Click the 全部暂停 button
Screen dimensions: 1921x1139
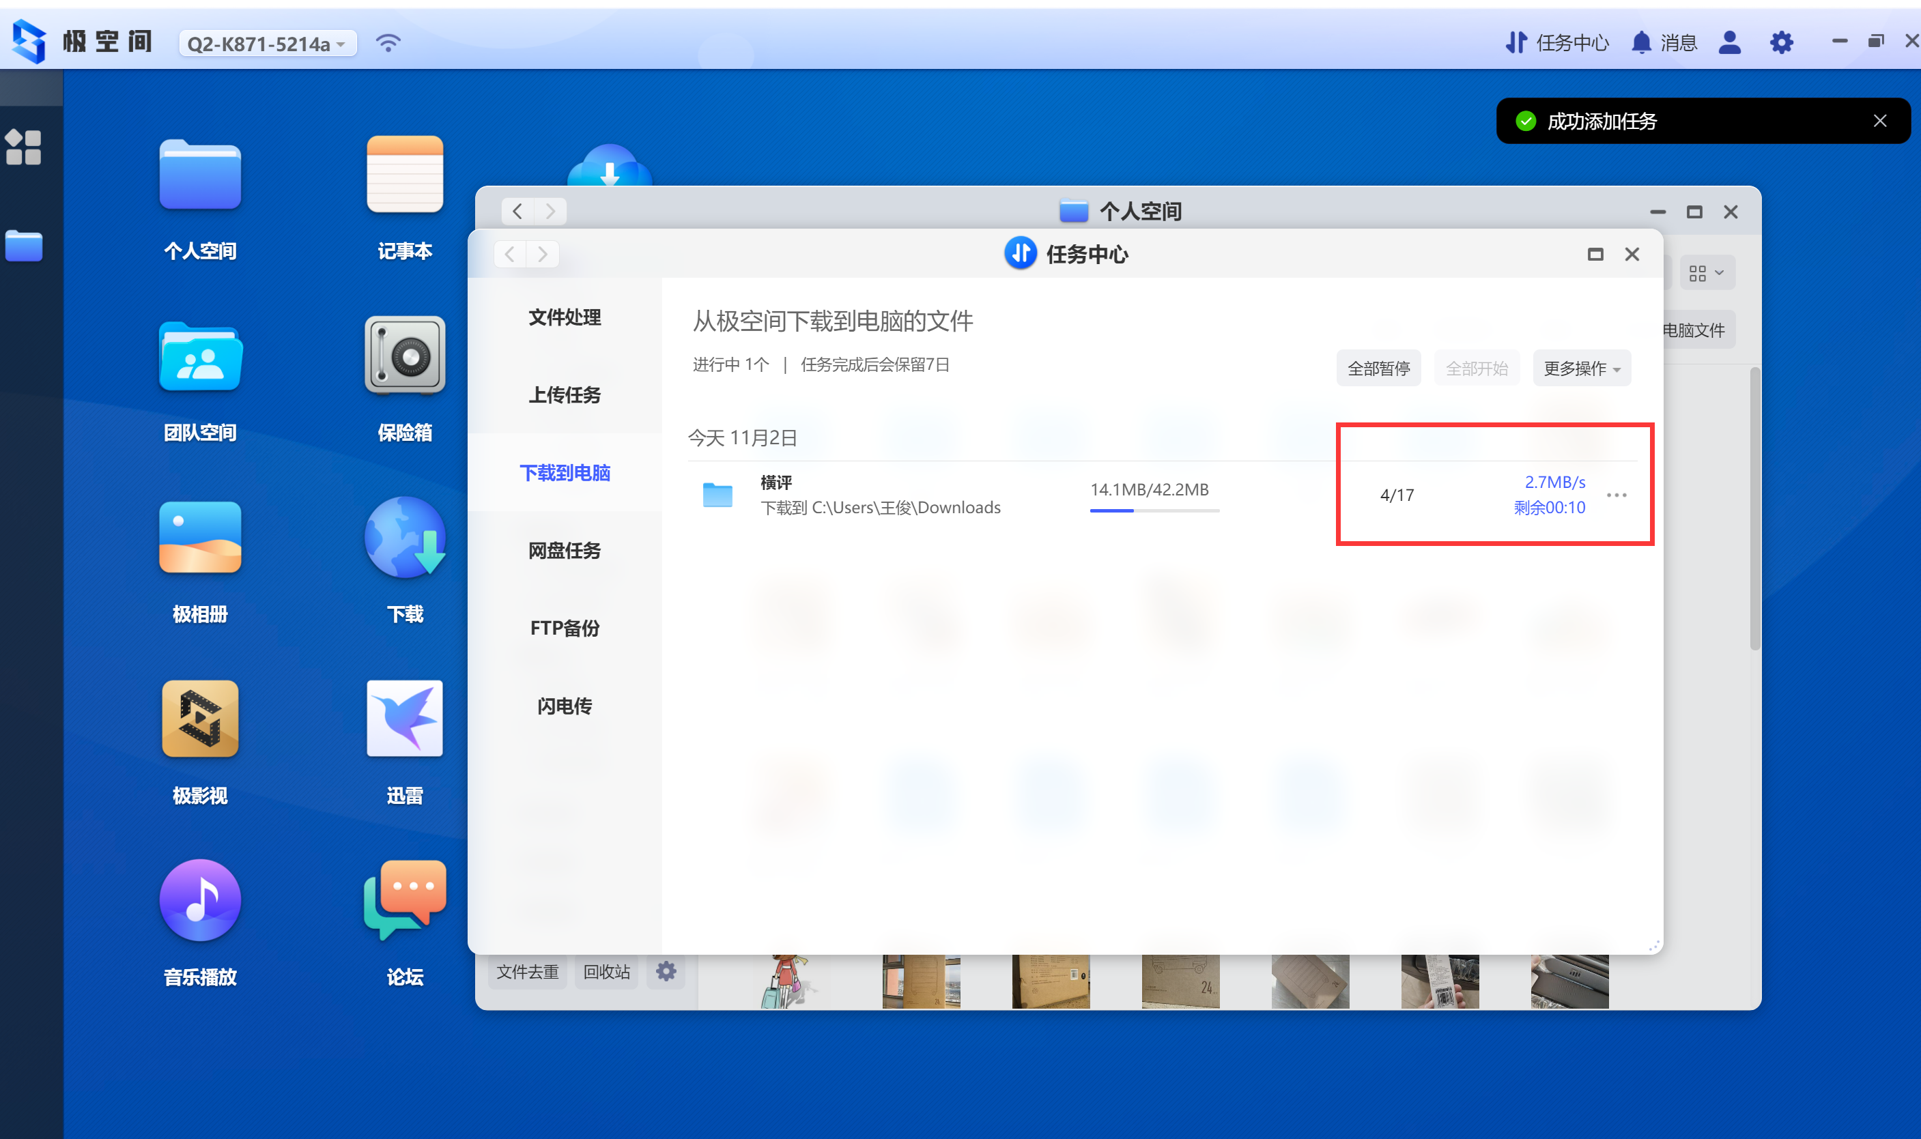click(1378, 369)
